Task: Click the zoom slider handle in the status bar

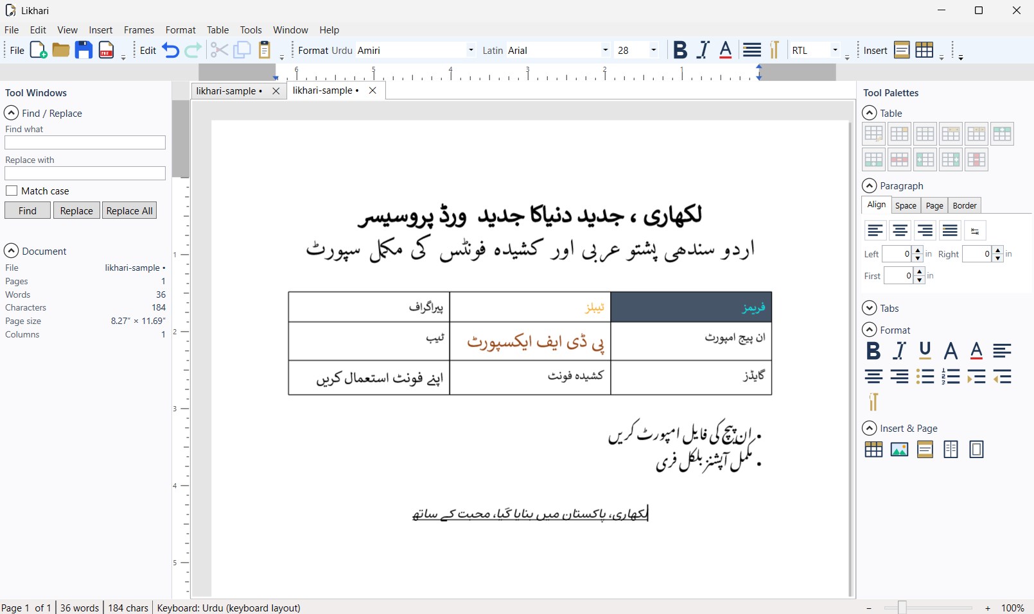Action: [902, 608]
